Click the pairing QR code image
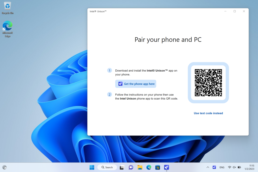 pyautogui.click(x=208, y=83)
